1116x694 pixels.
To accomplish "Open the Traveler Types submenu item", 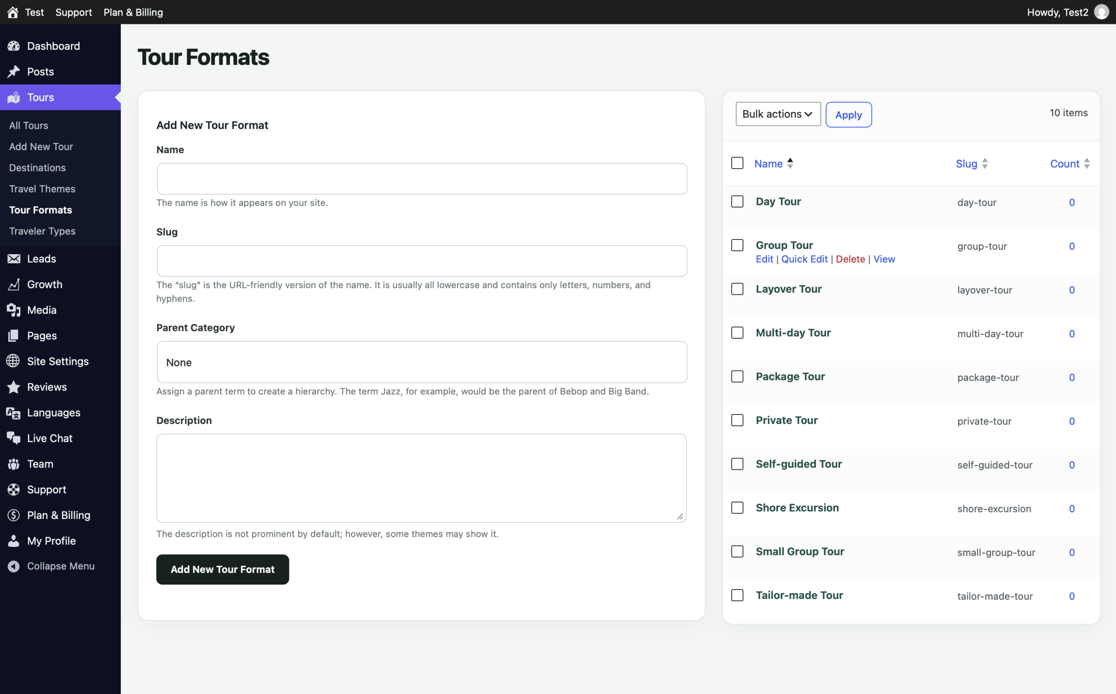I will coord(42,231).
